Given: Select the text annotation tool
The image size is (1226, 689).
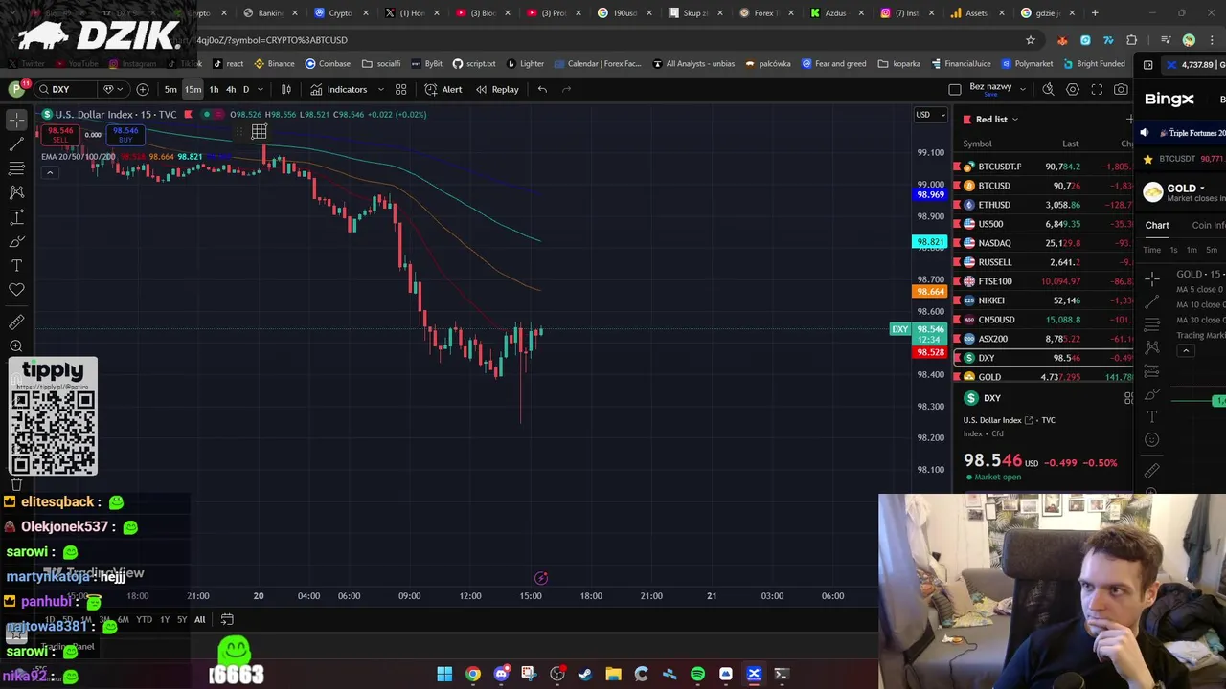Looking at the screenshot, I should (16, 265).
